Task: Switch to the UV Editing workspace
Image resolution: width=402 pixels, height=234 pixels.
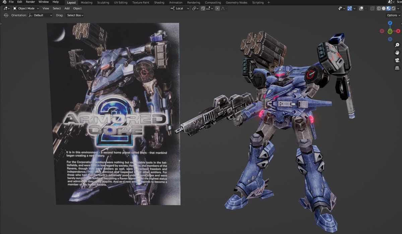Action: pos(121,2)
